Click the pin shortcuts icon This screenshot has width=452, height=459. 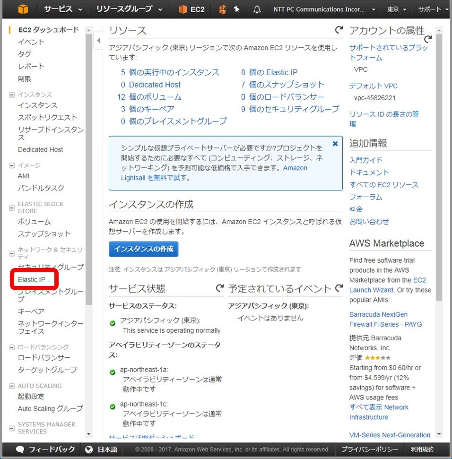[237, 9]
